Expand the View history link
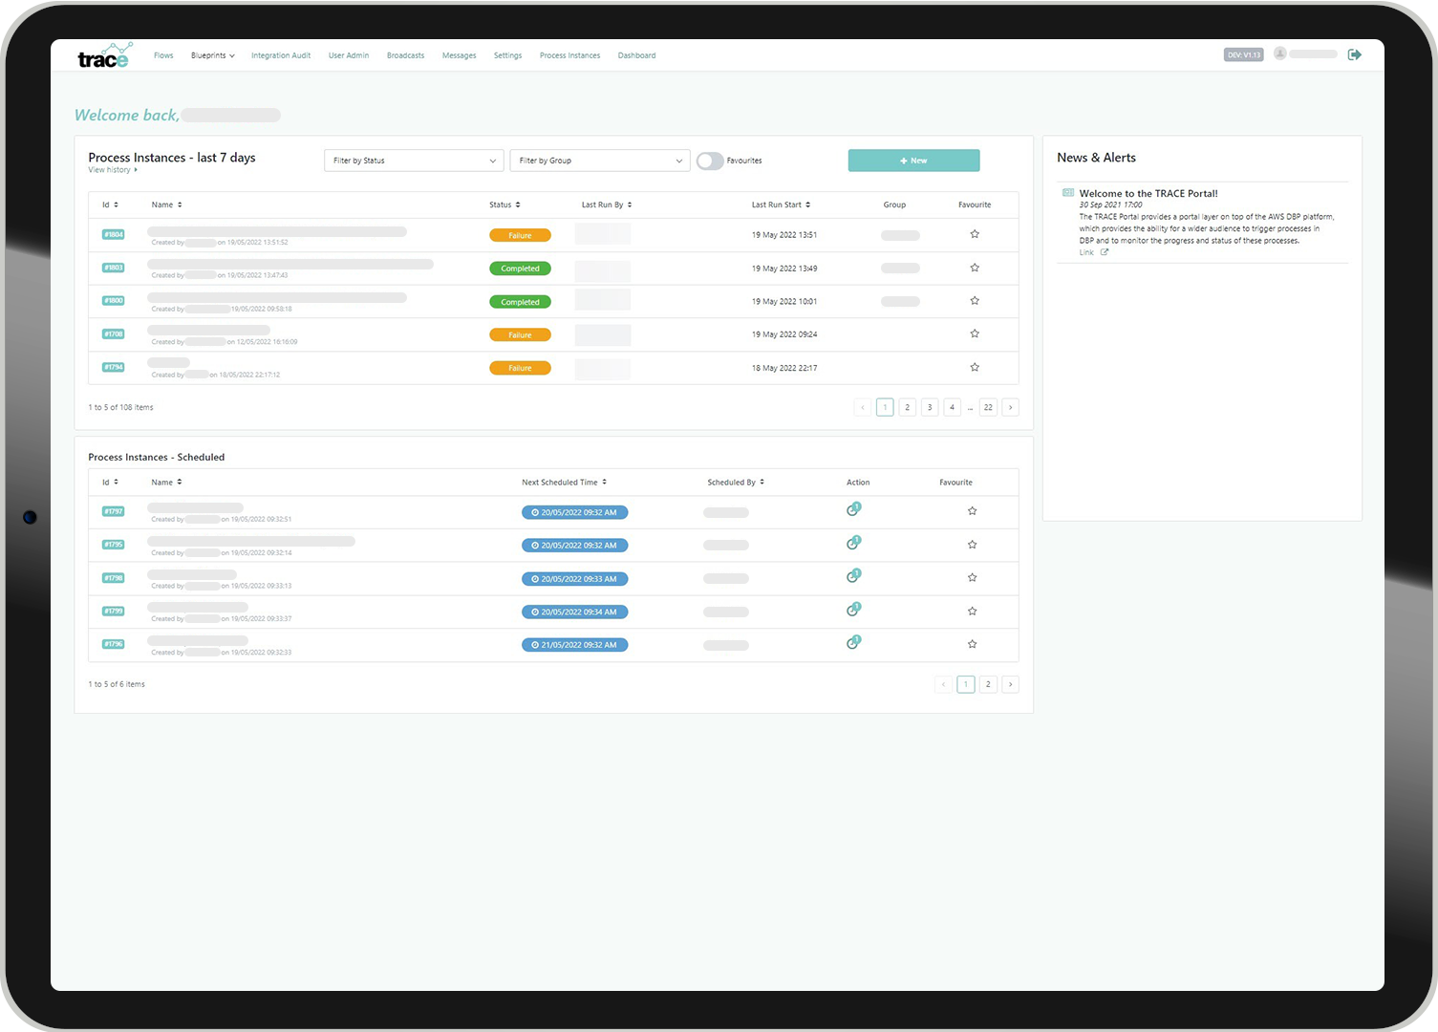Image resolution: width=1438 pixels, height=1032 pixels. (113, 170)
